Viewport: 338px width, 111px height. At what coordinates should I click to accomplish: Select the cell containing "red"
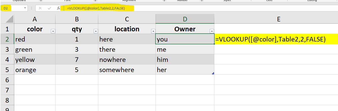coord(35,39)
